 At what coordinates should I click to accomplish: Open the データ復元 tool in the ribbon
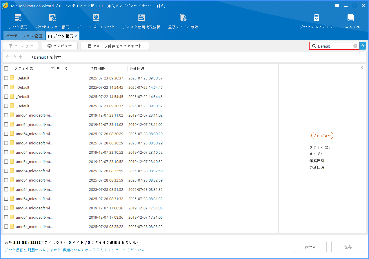tap(18, 21)
